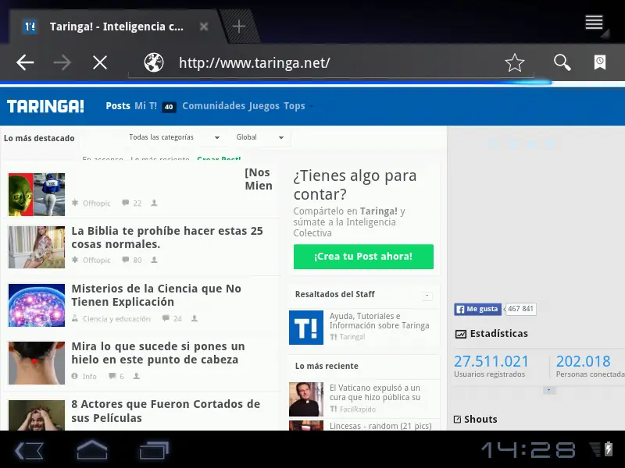Click the Info category label

point(90,377)
